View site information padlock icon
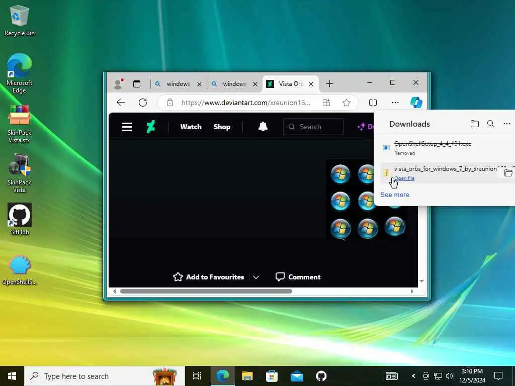 [170, 103]
